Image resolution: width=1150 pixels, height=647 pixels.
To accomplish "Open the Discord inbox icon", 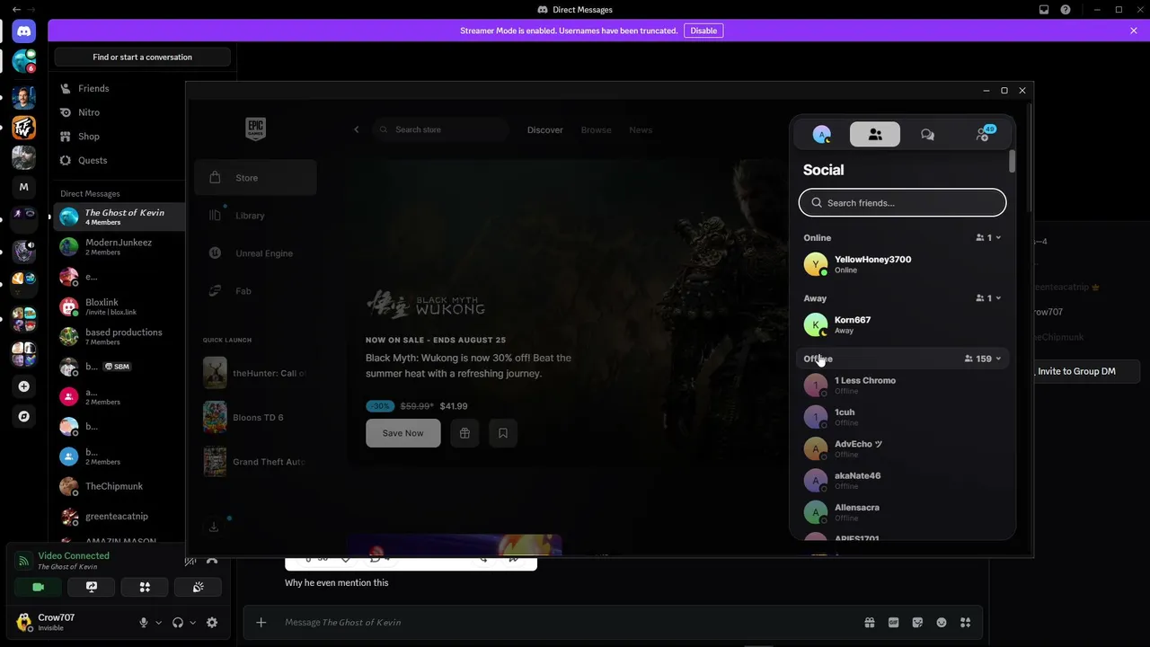I will (1044, 10).
